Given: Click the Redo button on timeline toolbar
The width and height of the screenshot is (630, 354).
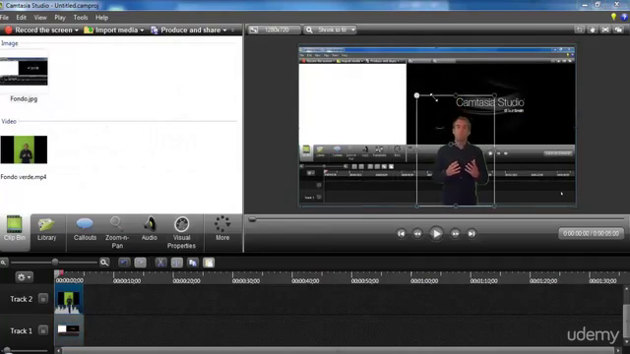Looking at the screenshot, I should [x=140, y=263].
